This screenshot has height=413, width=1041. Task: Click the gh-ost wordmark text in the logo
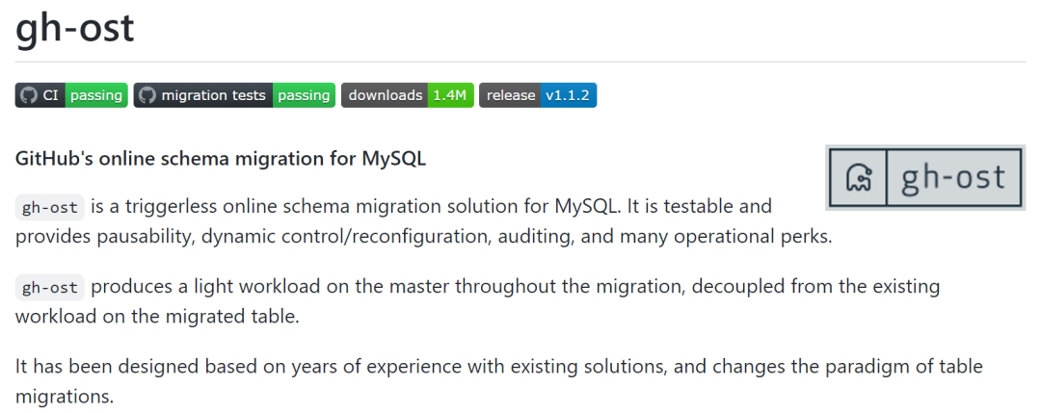pos(952,177)
